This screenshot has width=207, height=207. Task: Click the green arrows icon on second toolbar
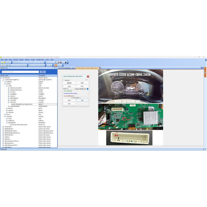(7, 65)
